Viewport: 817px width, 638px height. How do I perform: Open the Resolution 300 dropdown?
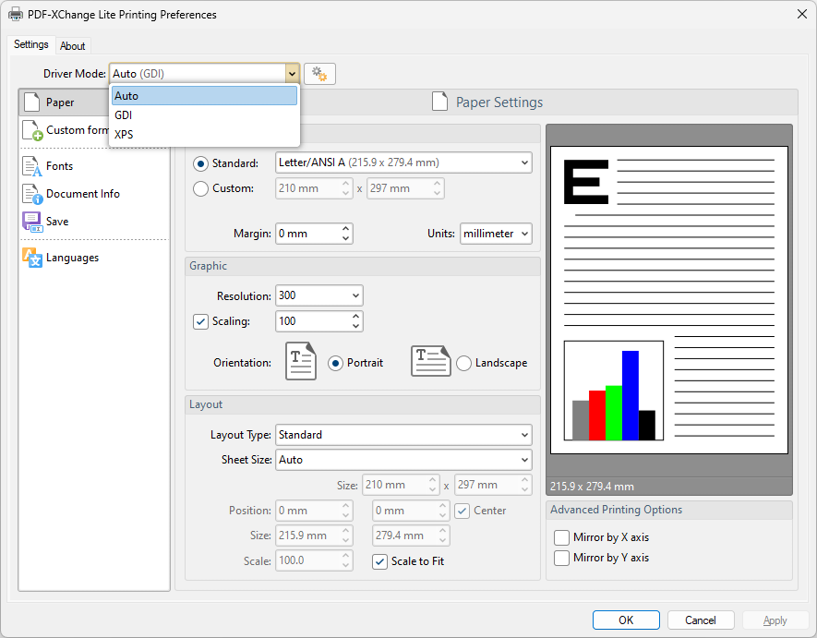click(x=318, y=295)
